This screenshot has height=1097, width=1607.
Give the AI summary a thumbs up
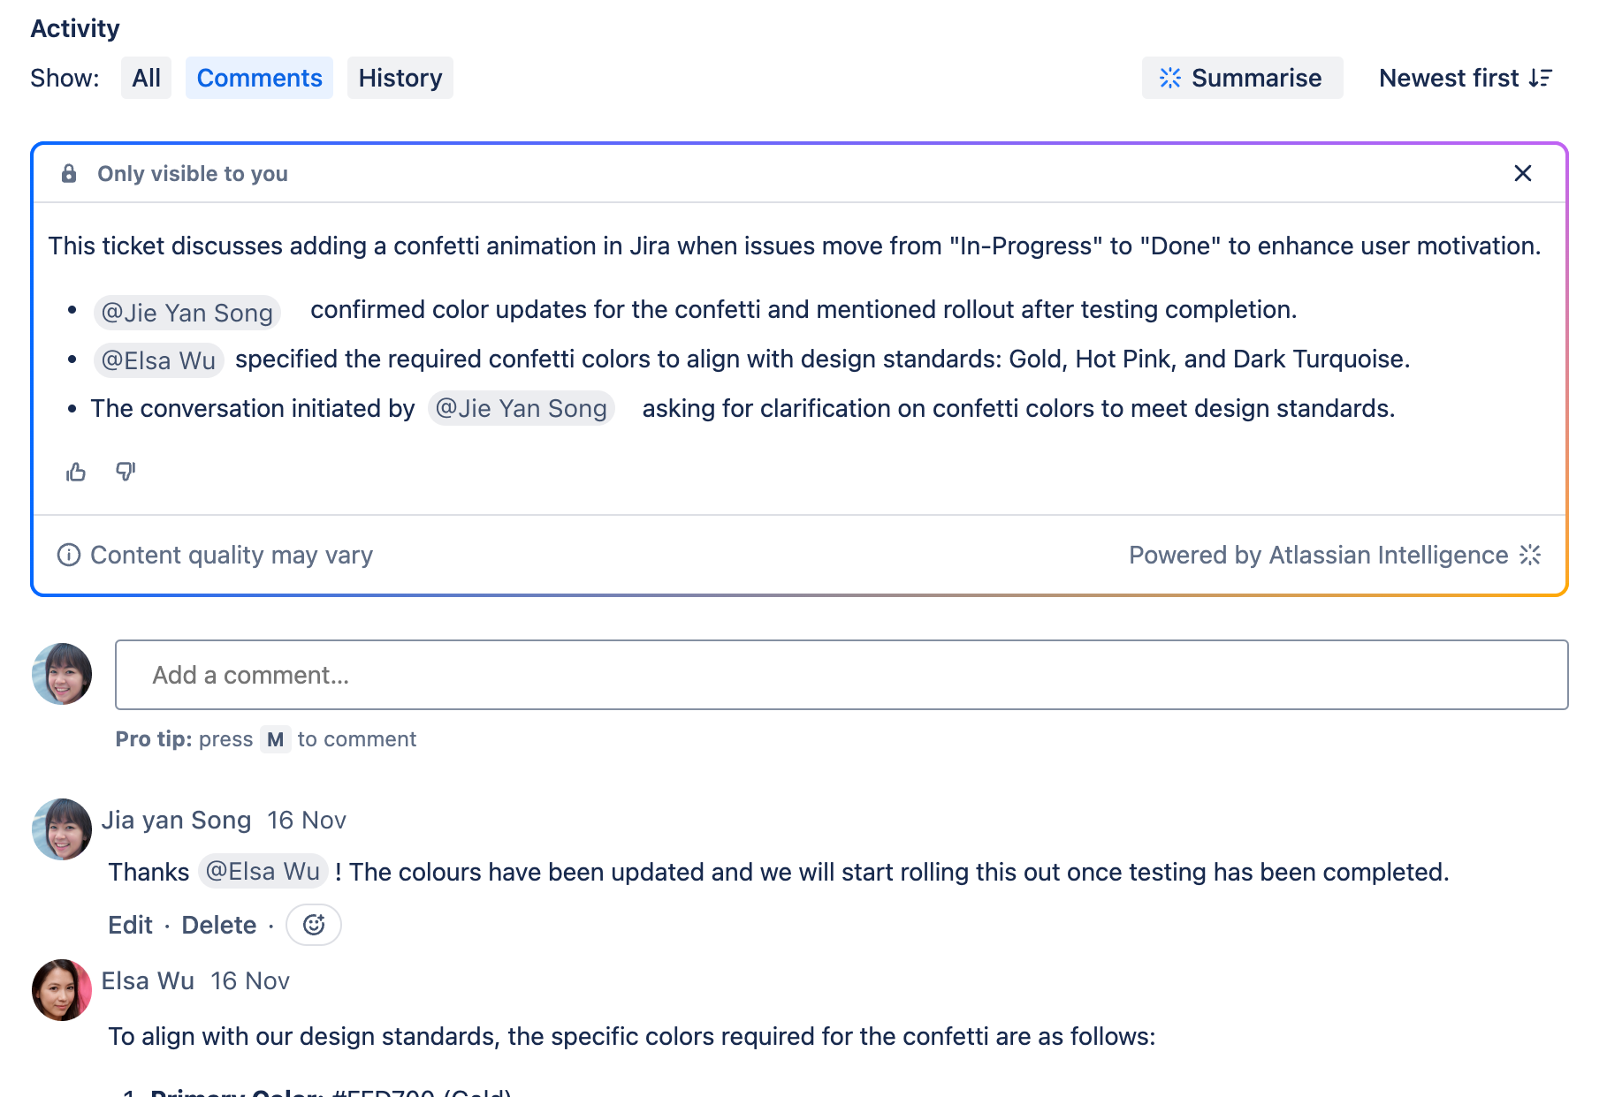(76, 472)
